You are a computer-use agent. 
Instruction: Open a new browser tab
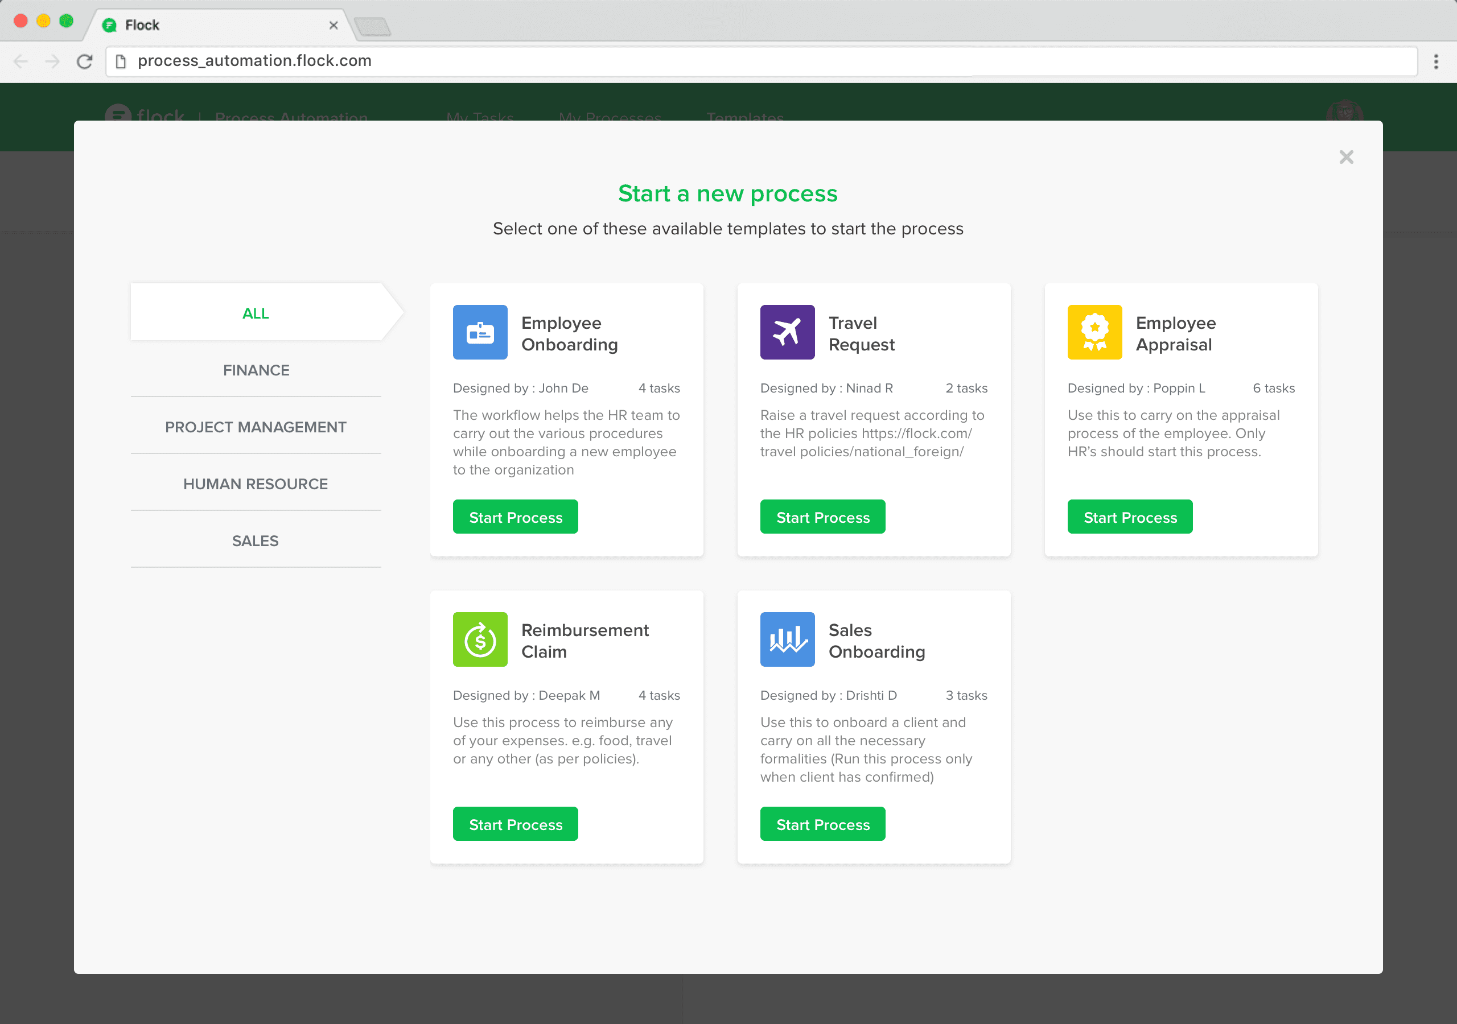coord(372,27)
